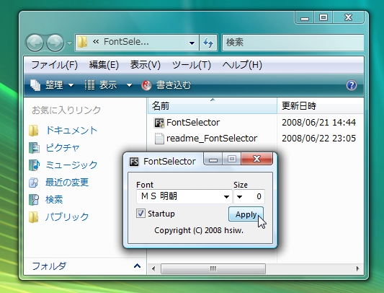Expand the arrow next to 表示 views
384x293 pixels.
coord(129,85)
